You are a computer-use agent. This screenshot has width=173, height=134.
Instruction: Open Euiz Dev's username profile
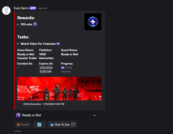pos(21,8)
